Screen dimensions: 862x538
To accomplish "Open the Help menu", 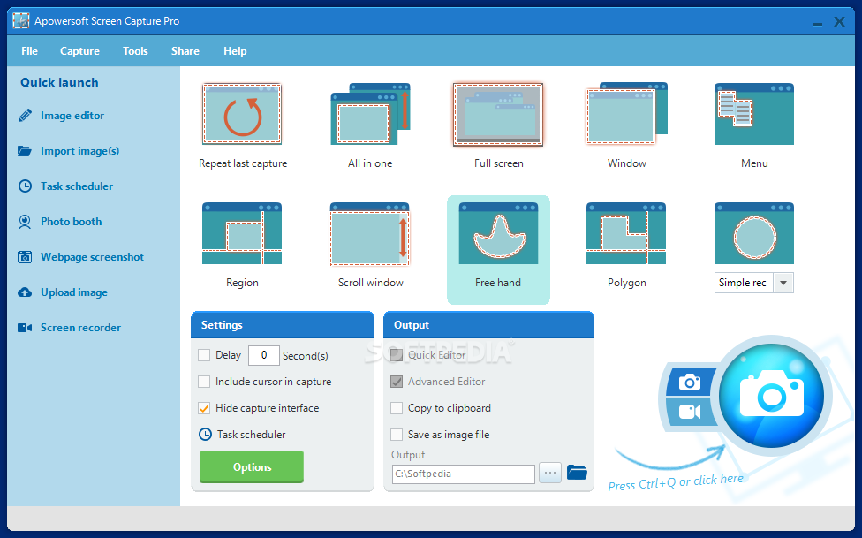I will point(235,51).
